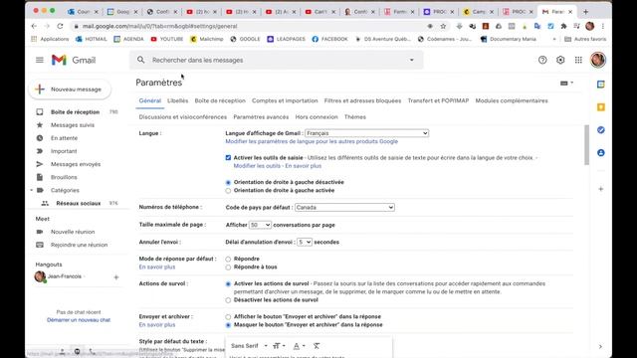Select Répondre à tous option
This screenshot has height=358, width=637.
point(228,268)
